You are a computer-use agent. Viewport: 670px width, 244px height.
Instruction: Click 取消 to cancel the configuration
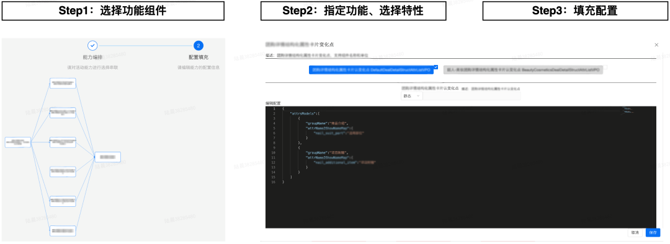[635, 232]
